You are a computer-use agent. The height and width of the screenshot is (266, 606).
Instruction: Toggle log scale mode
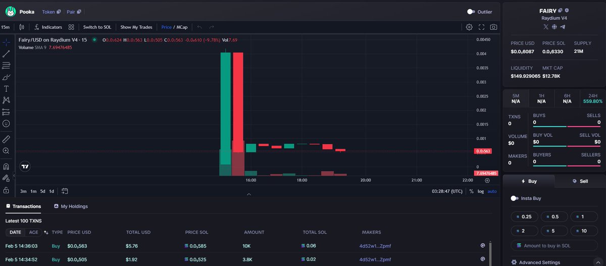click(480, 191)
